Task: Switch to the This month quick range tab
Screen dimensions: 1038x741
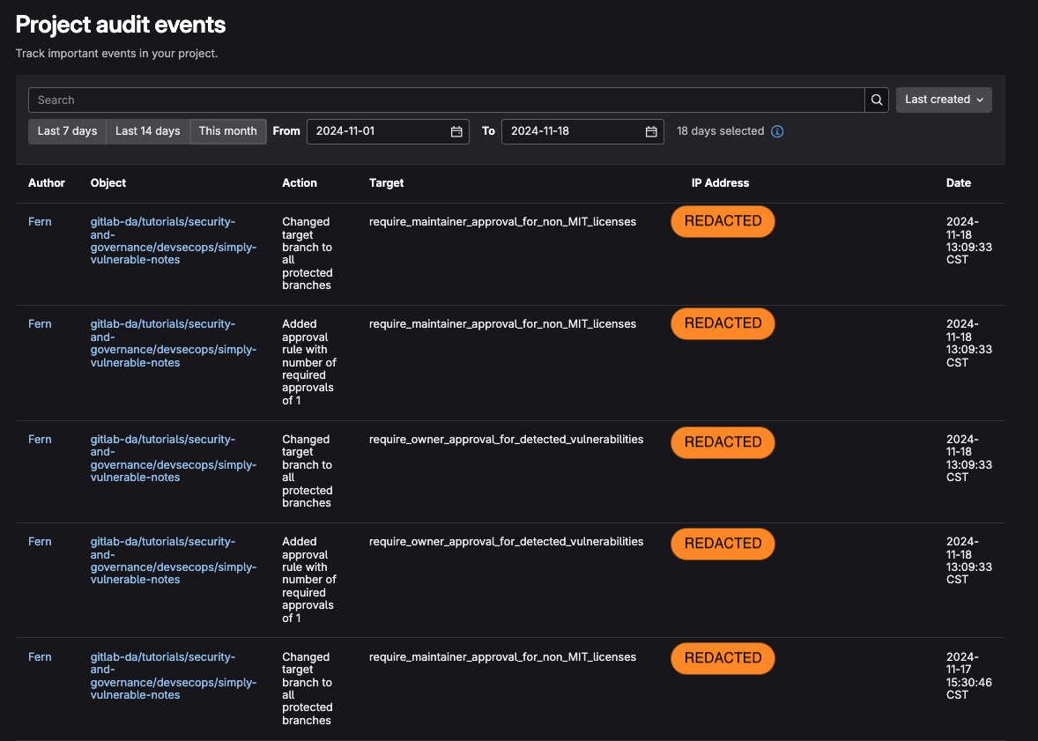Action: 227,130
